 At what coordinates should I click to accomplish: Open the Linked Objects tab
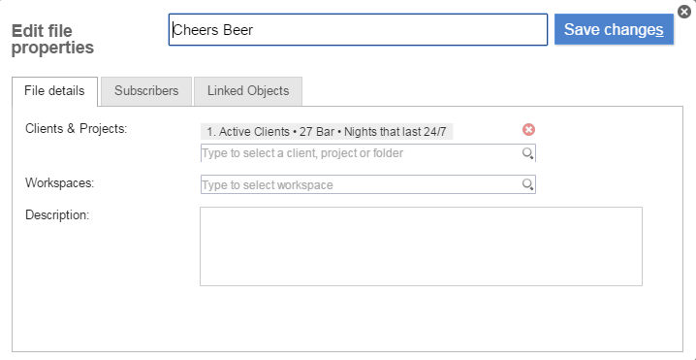point(248,91)
